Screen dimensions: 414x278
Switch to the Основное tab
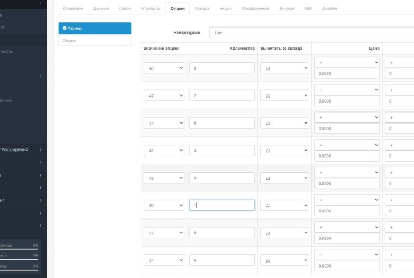pyautogui.click(x=73, y=9)
